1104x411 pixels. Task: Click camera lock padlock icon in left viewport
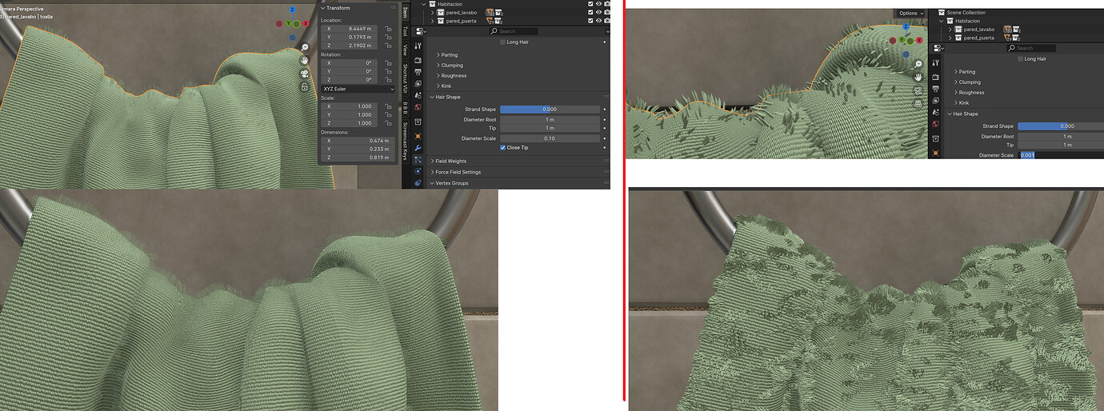[305, 86]
